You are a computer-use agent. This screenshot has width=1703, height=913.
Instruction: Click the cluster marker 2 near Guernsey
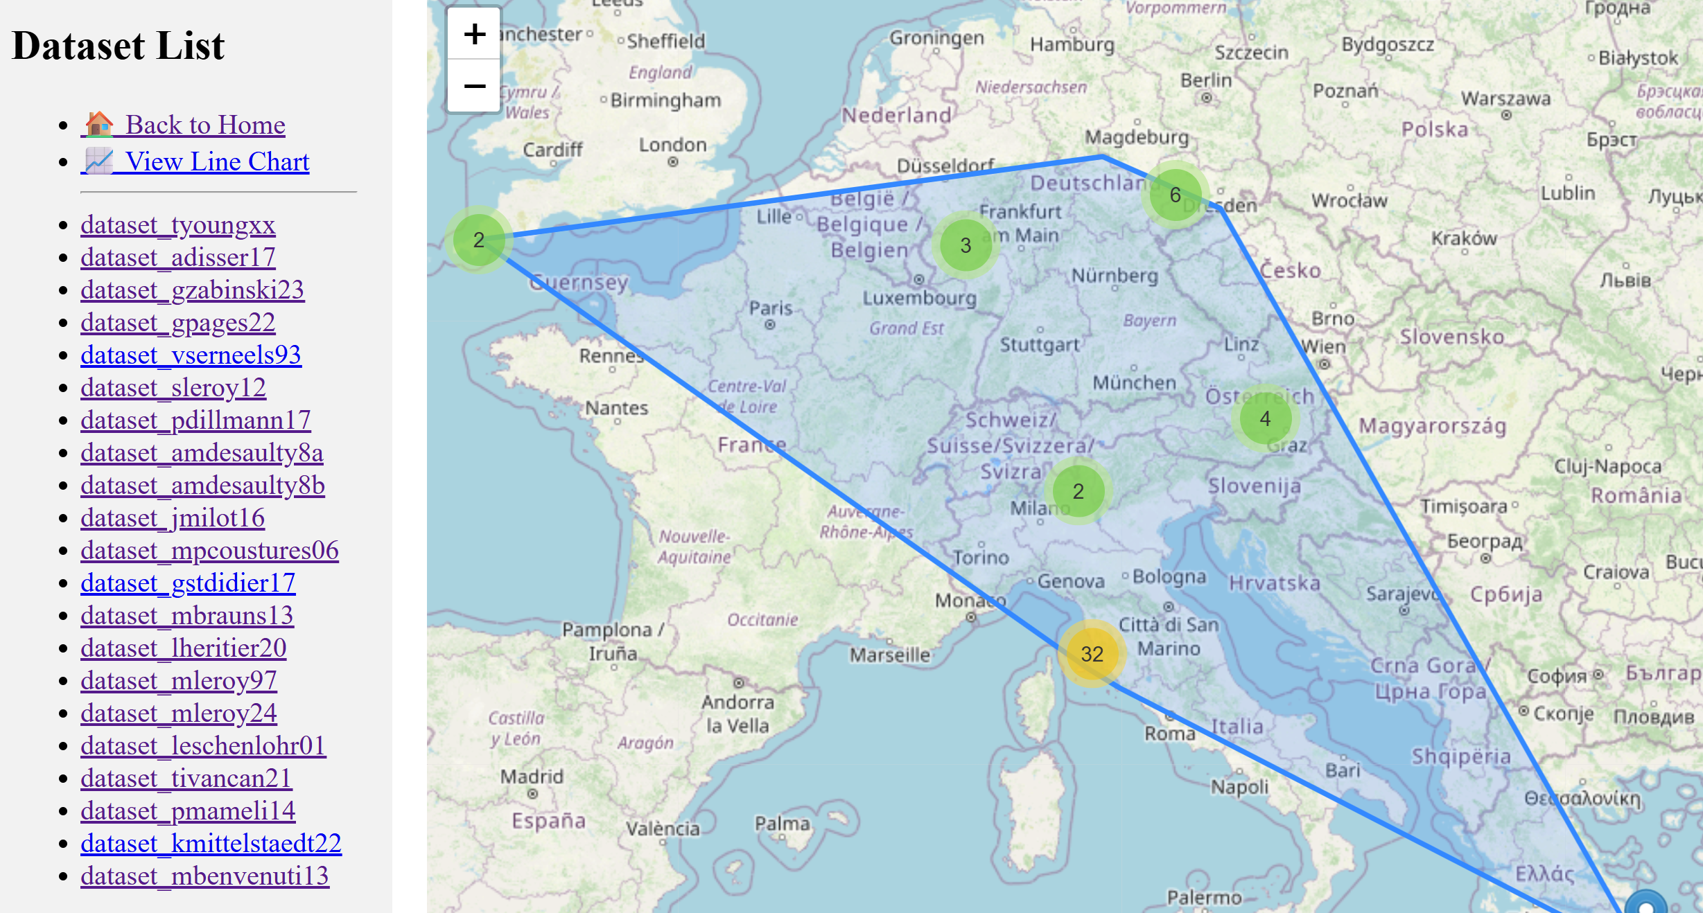(478, 240)
